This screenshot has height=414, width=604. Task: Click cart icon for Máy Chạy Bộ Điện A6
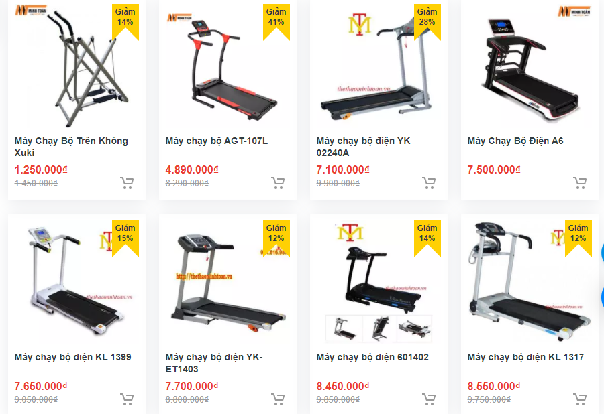[580, 183]
